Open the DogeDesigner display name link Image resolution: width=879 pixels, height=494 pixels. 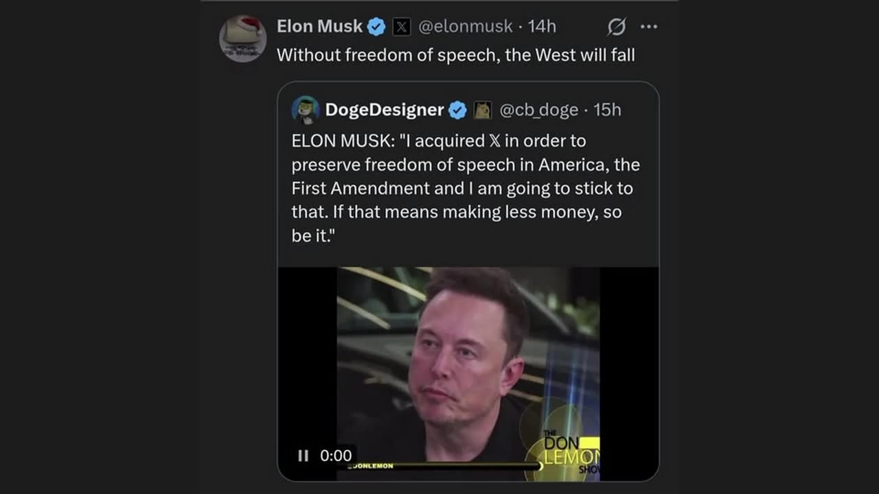[384, 110]
